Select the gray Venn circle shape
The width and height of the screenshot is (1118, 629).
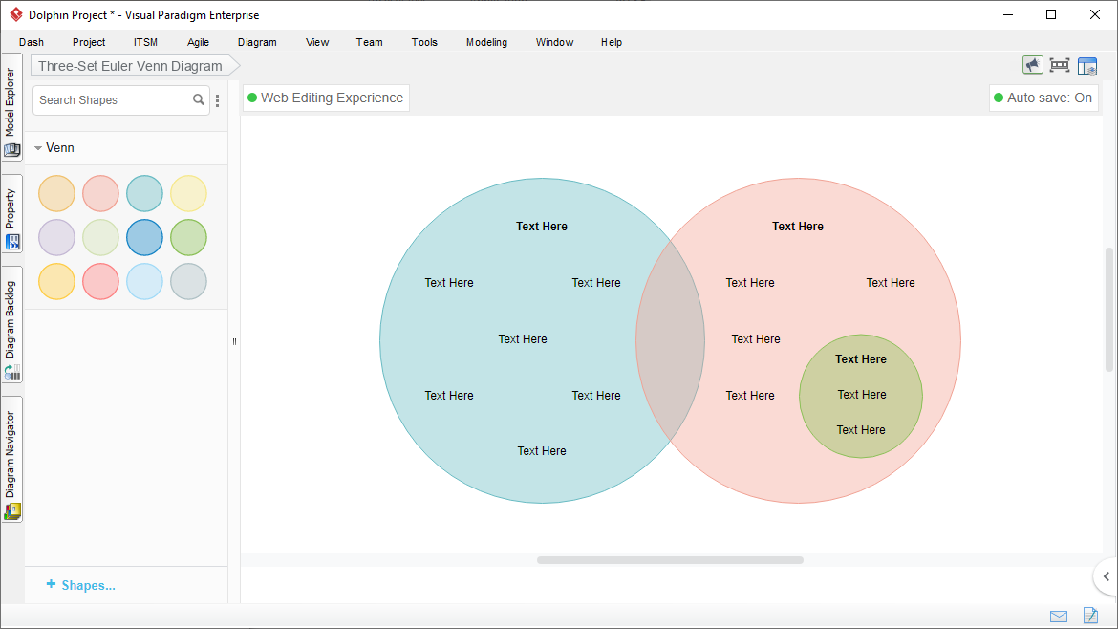point(188,281)
